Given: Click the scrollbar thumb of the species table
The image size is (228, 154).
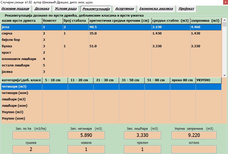Looking at the screenshot, I should coord(224,24).
